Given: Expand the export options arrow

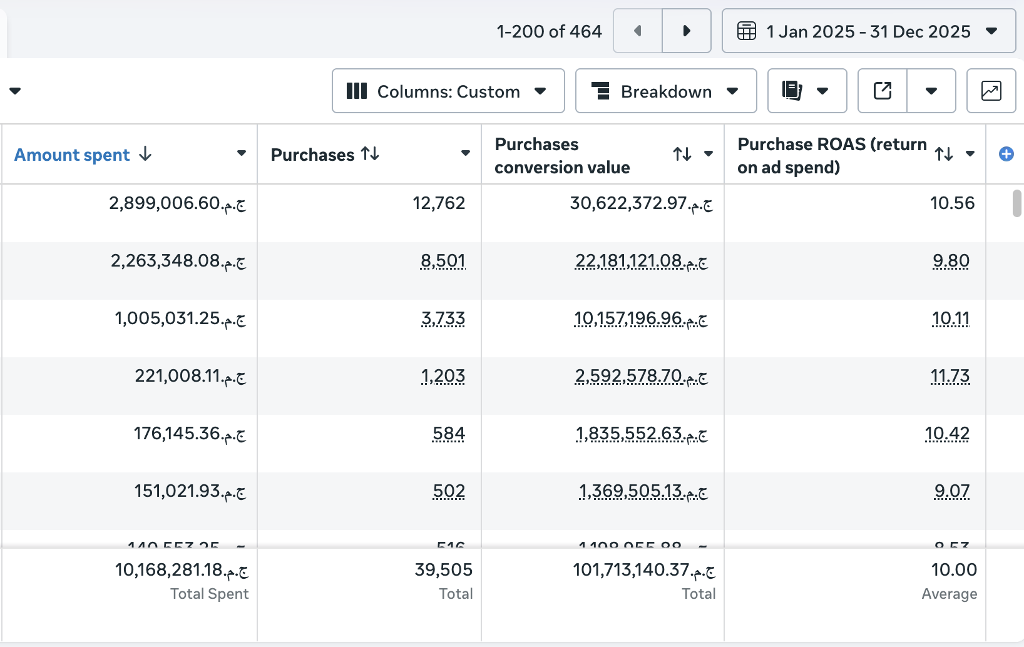Looking at the screenshot, I should (931, 91).
